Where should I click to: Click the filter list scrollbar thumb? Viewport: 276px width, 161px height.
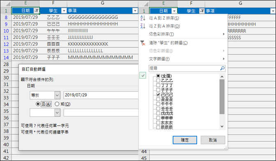(x=222, y=97)
